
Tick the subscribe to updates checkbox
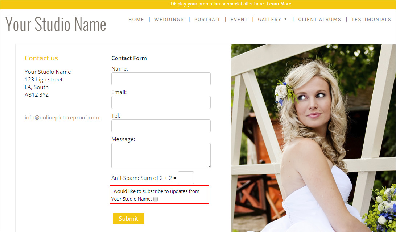(156, 199)
